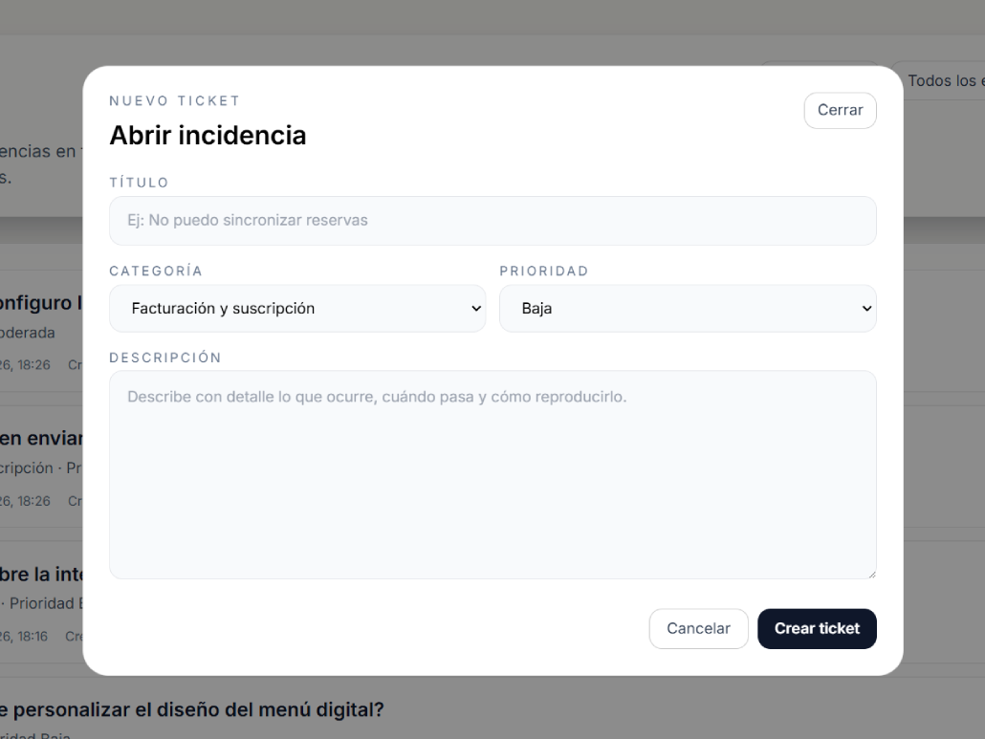Screen dimensions: 985x739
Task: Dismiss the form with the Cancelar button
Action: click(x=698, y=628)
